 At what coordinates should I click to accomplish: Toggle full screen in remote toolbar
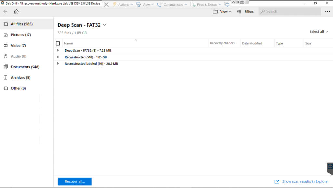[238, 2]
